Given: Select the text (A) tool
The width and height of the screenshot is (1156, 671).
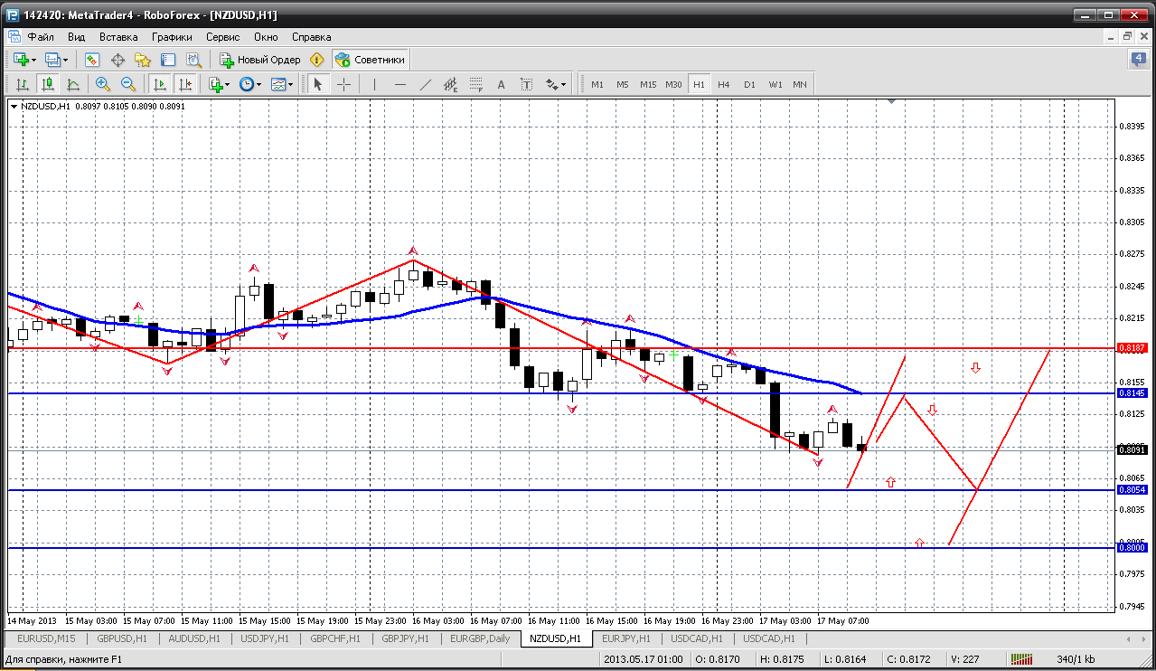Looking at the screenshot, I should point(502,84).
